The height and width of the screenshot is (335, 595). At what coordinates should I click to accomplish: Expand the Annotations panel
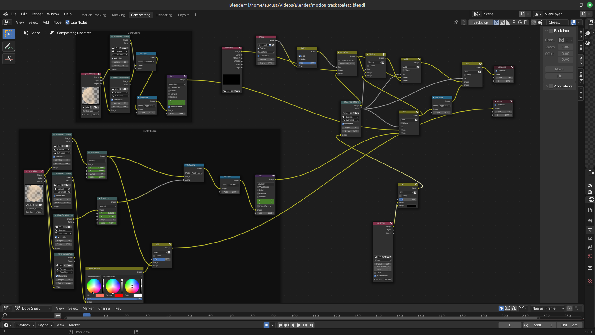pyautogui.click(x=547, y=86)
